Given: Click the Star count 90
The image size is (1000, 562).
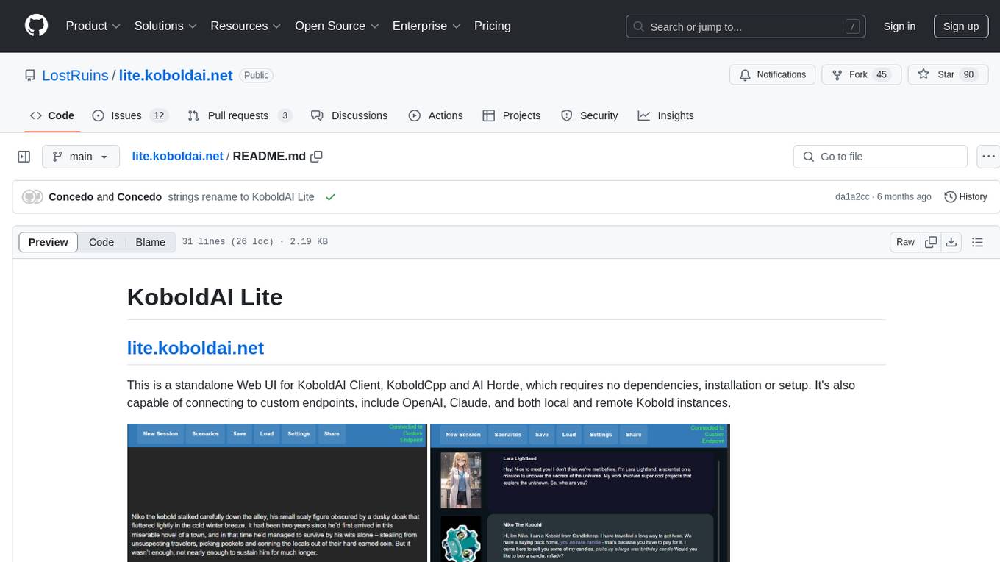Looking at the screenshot, I should coord(968,74).
